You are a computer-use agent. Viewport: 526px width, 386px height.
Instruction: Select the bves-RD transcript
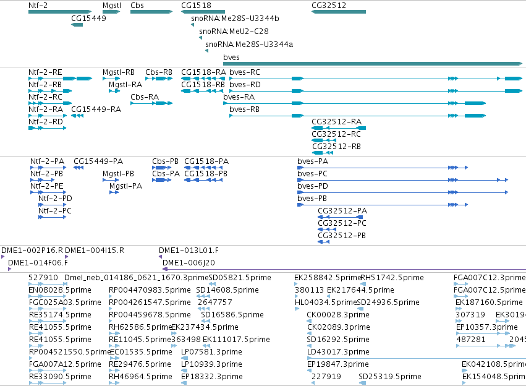coord(376,91)
